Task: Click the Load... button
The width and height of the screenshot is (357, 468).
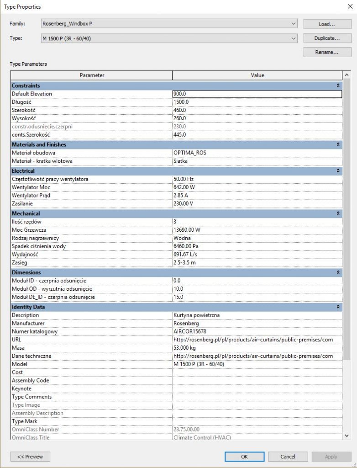Action: click(327, 24)
